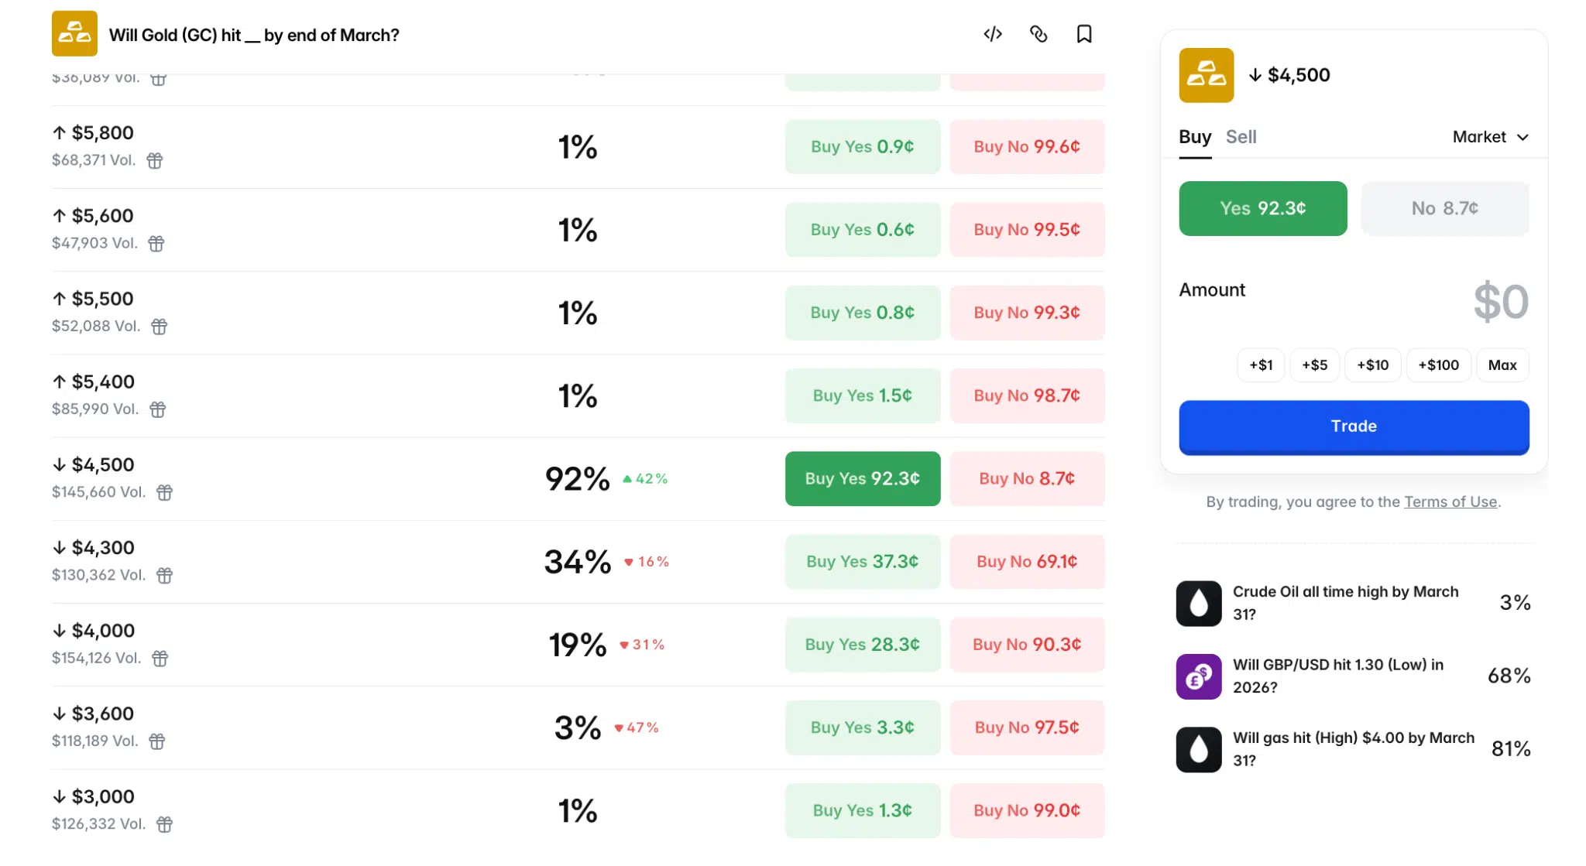Viewport: 1586px width, 866px height.
Task: Open the Market order type dropdown
Action: (x=1490, y=137)
